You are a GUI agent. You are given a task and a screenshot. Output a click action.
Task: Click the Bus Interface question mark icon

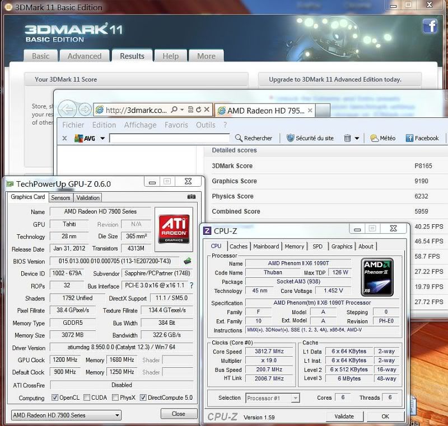pos(191,286)
